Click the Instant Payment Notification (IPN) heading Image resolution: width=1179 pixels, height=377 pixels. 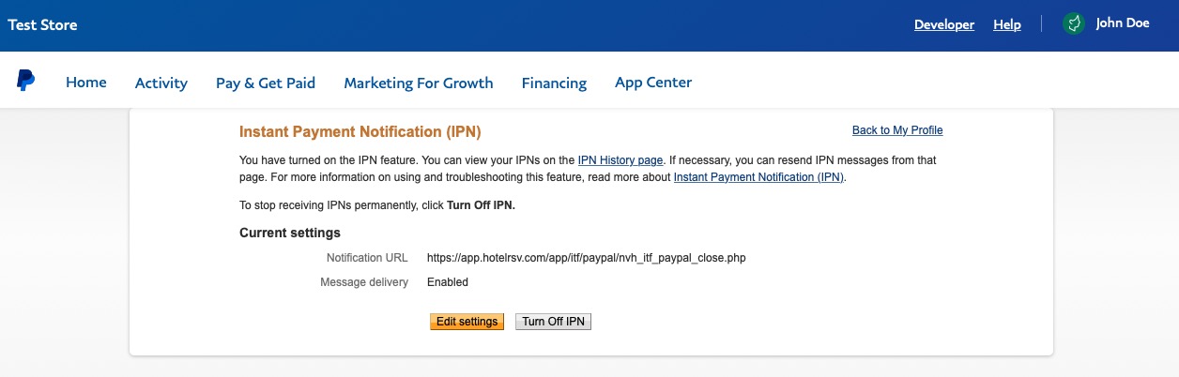[x=360, y=132]
